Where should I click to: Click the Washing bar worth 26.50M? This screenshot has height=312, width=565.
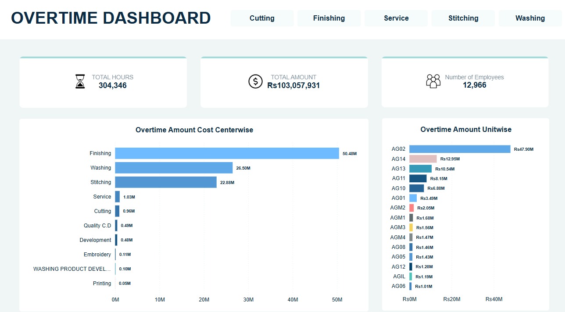173,167
